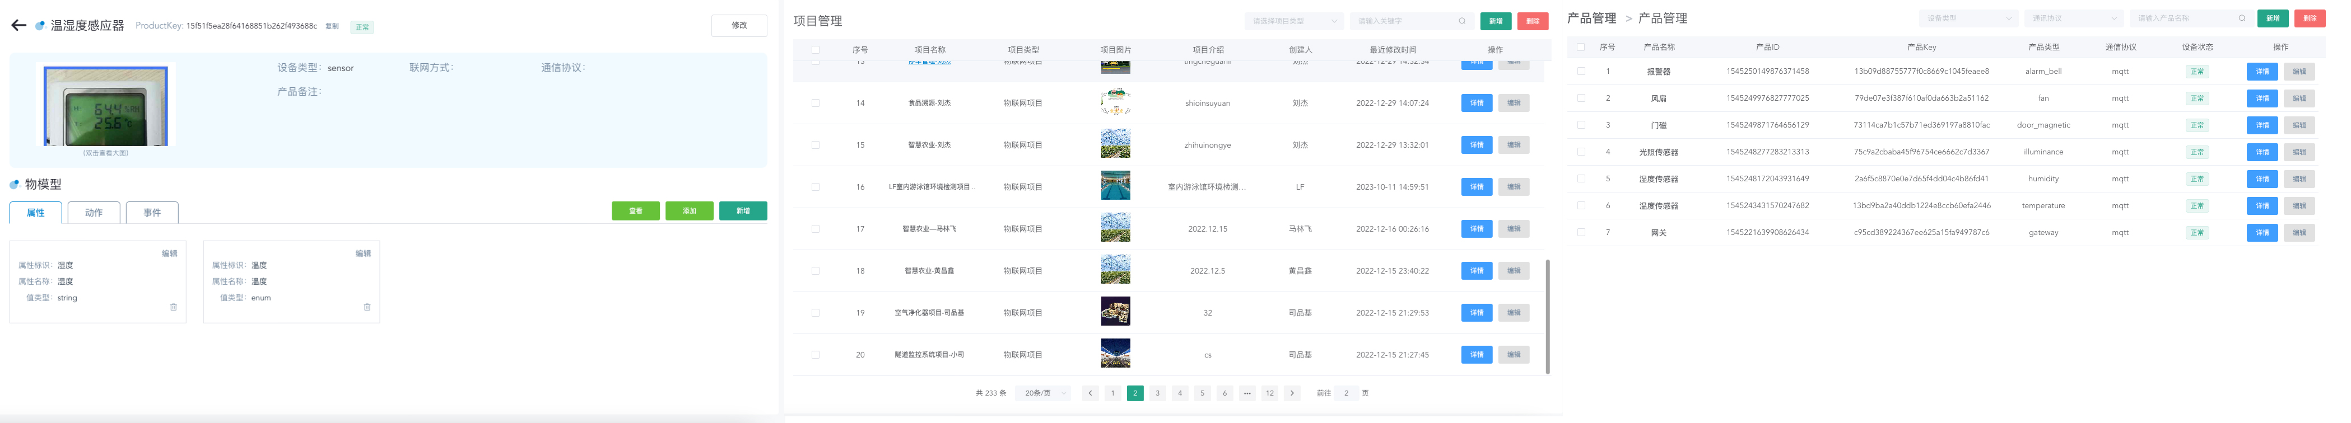Image resolution: width=2351 pixels, height=423 pixels.
Task: Edit the 温度 property card
Action: tap(363, 253)
